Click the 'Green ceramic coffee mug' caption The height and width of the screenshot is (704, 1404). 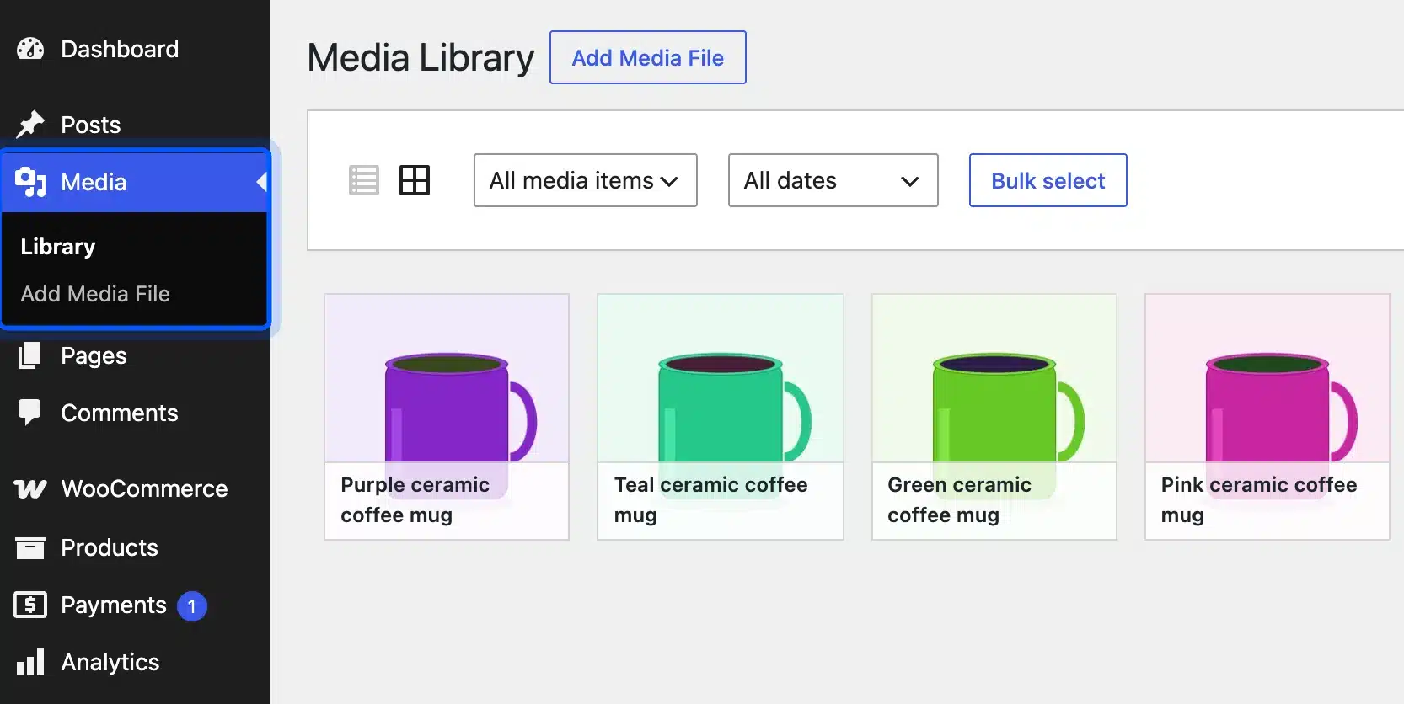pos(959,500)
